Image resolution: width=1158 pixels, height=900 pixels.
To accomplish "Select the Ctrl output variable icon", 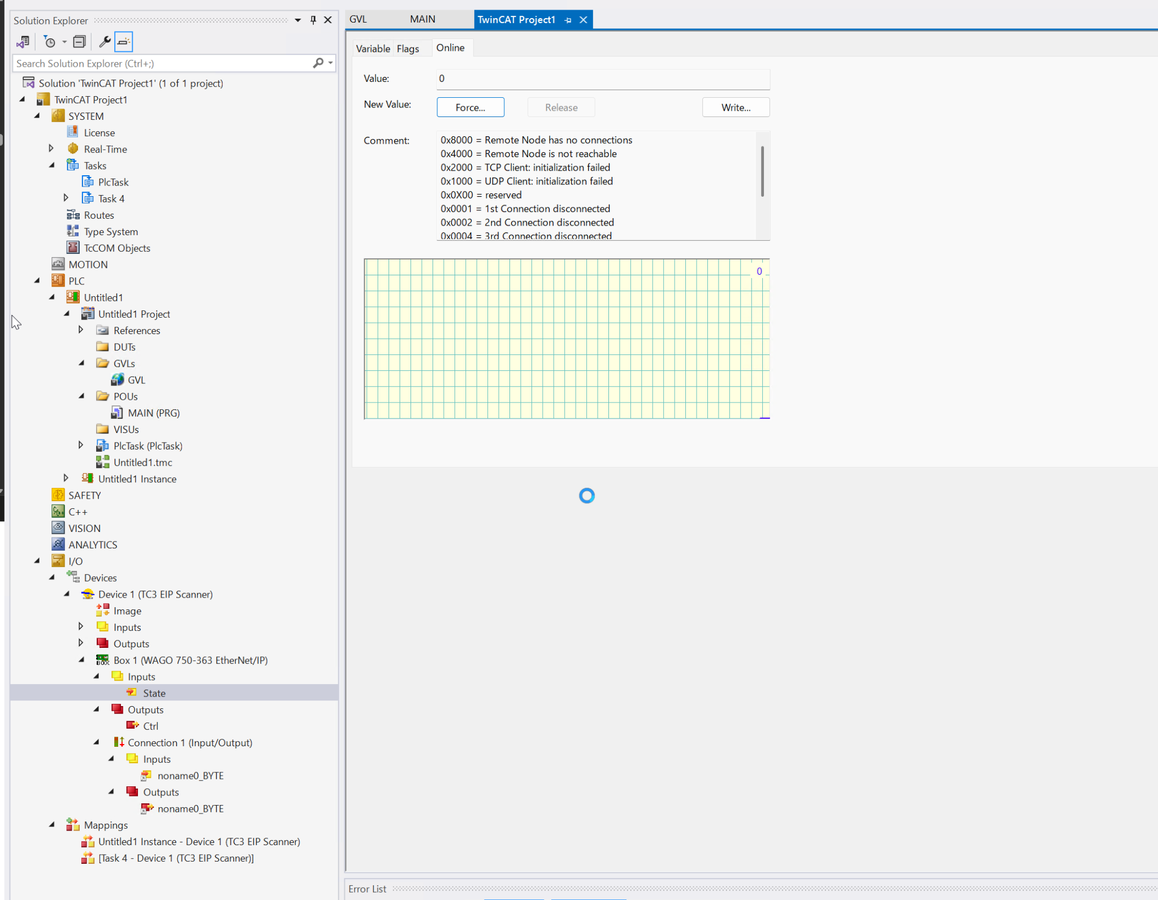I will pyautogui.click(x=132, y=725).
